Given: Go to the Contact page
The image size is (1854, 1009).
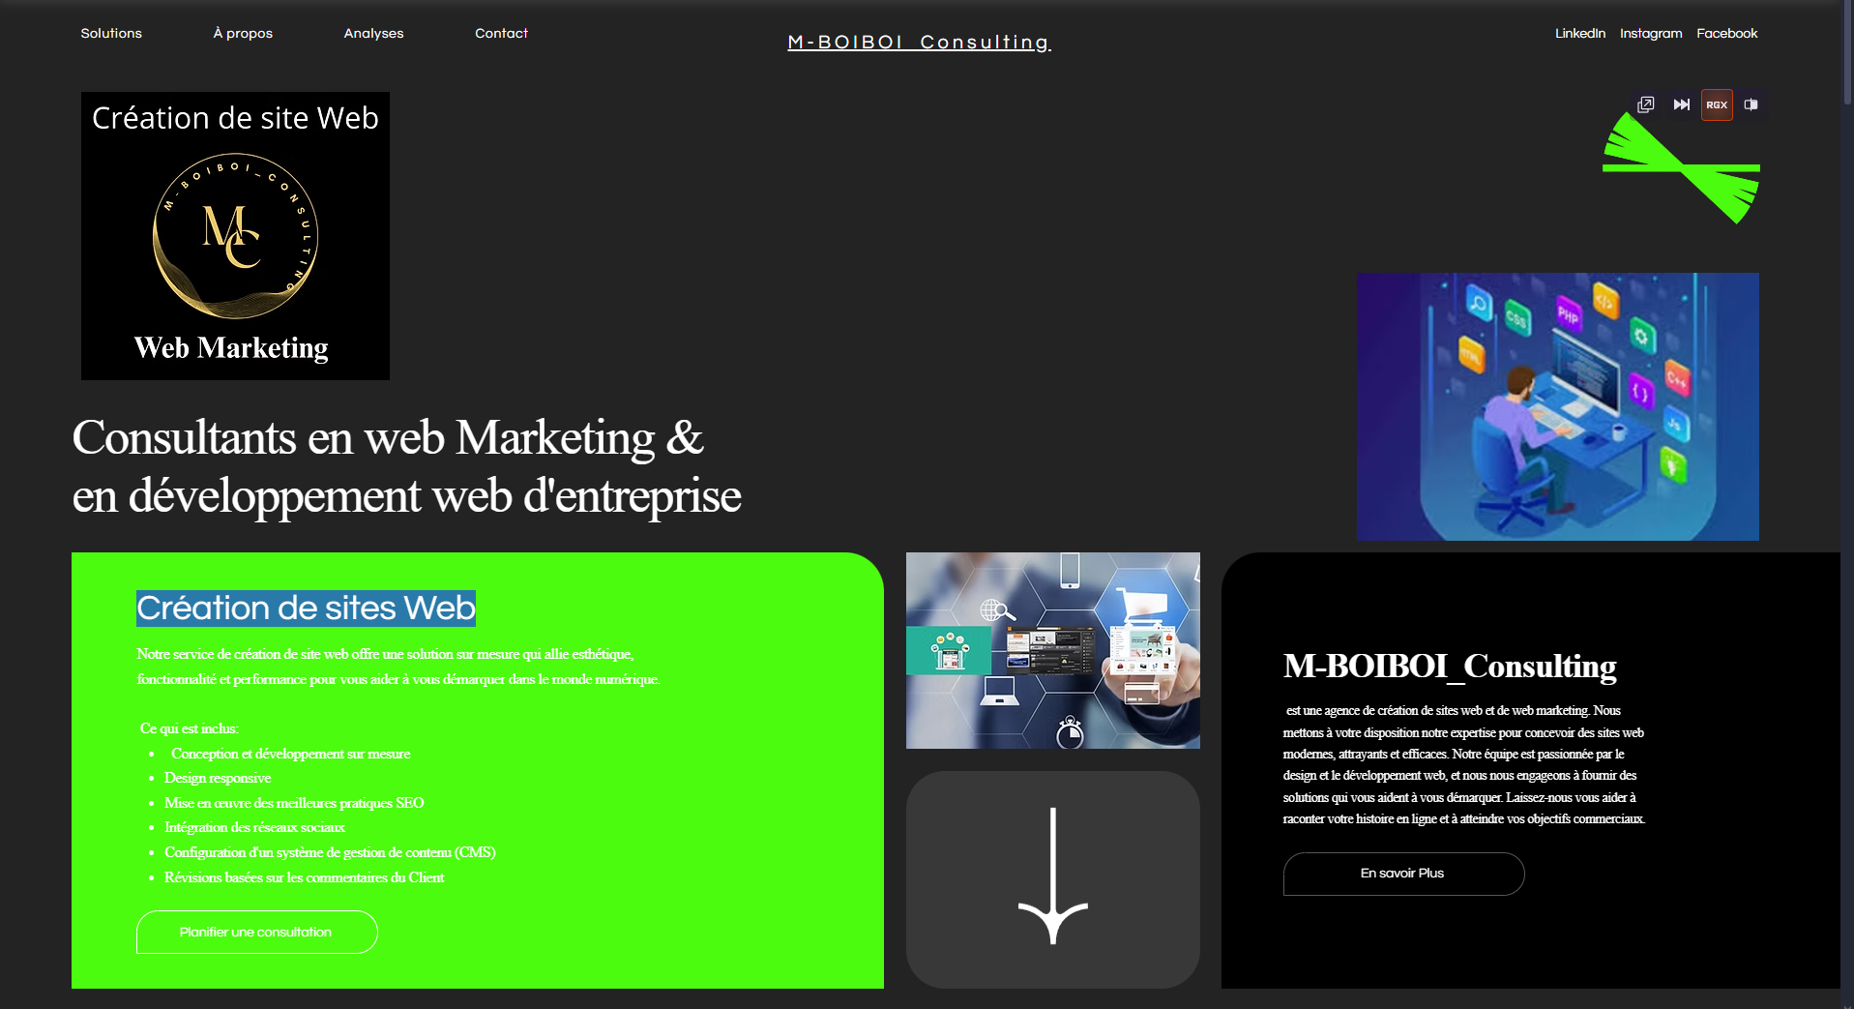Looking at the screenshot, I should [501, 33].
